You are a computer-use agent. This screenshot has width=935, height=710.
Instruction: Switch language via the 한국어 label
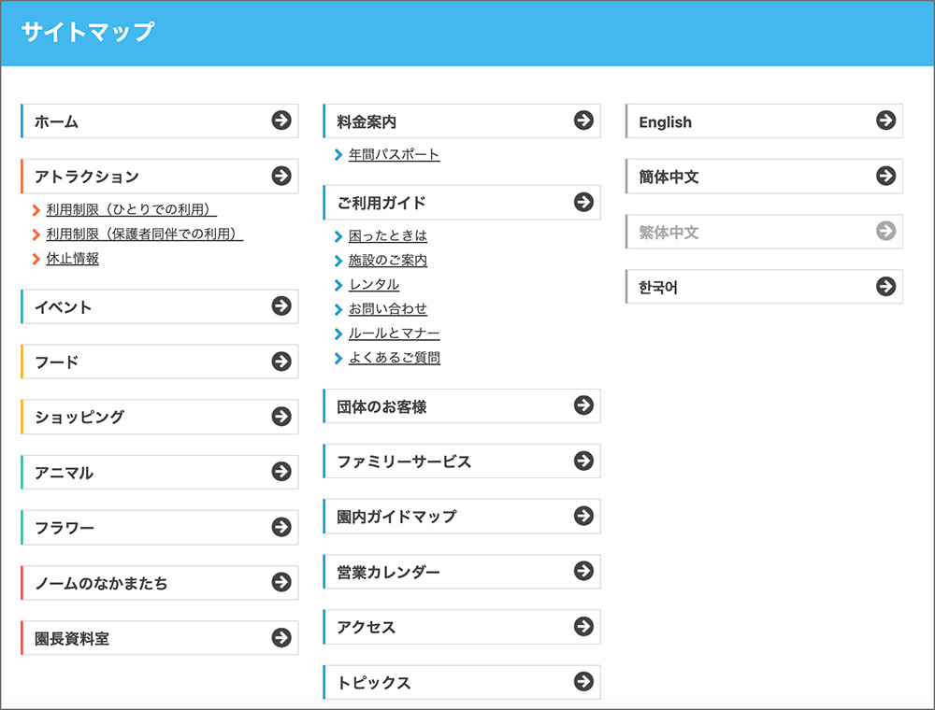[658, 288]
